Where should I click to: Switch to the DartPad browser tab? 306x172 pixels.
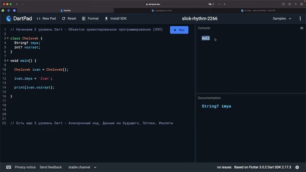[x=66, y=11]
